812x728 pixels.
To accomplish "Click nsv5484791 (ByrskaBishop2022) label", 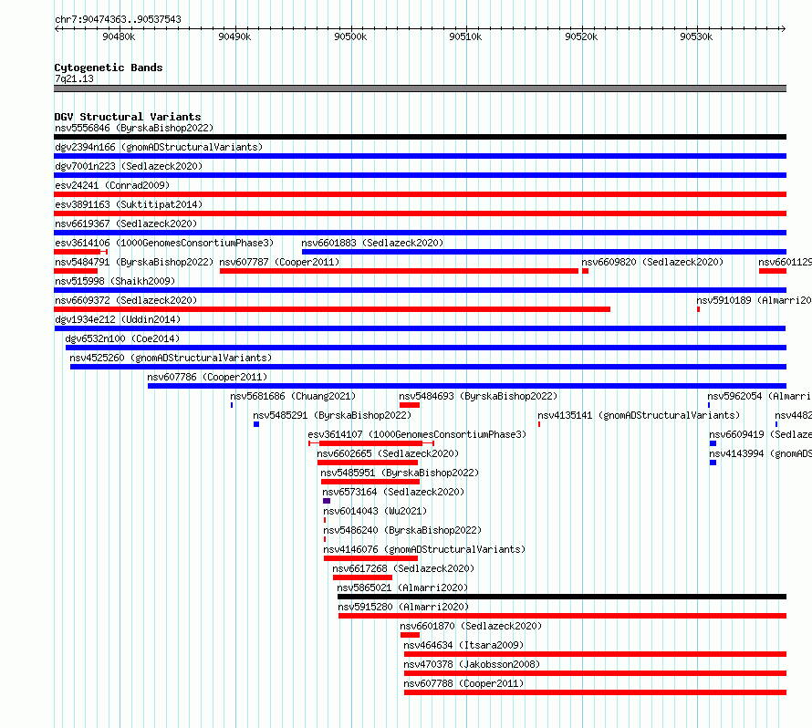I will coord(134,262).
